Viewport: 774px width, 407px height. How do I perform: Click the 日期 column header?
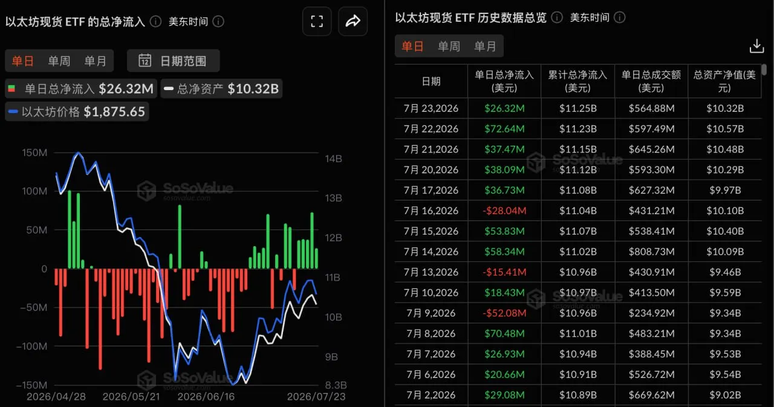(x=431, y=81)
